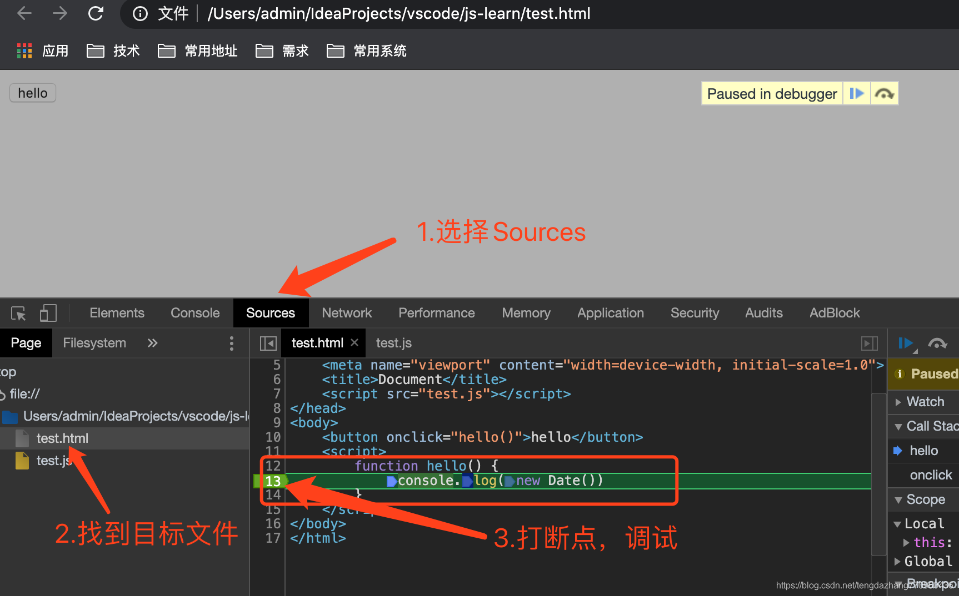This screenshot has height=596, width=959.
Task: Click the address bar file path
Action: point(399,13)
